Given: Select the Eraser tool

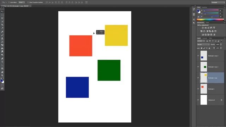Looking at the screenshot, I should point(2,45).
